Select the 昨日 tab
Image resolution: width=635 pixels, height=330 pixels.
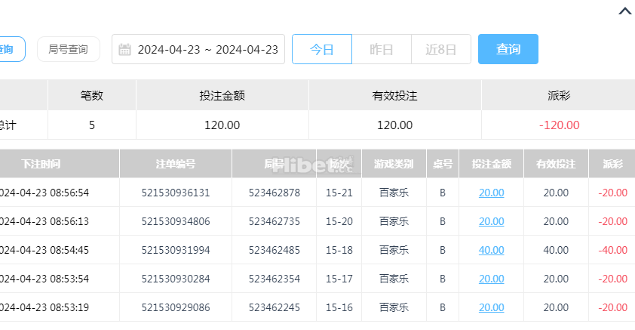pyautogui.click(x=382, y=49)
